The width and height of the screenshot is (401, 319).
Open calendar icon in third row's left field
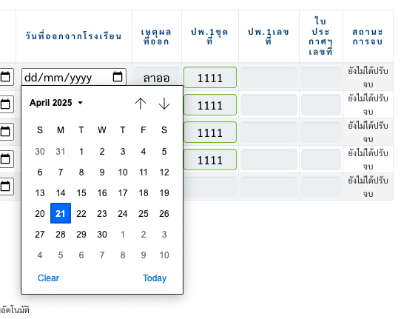click(5, 132)
